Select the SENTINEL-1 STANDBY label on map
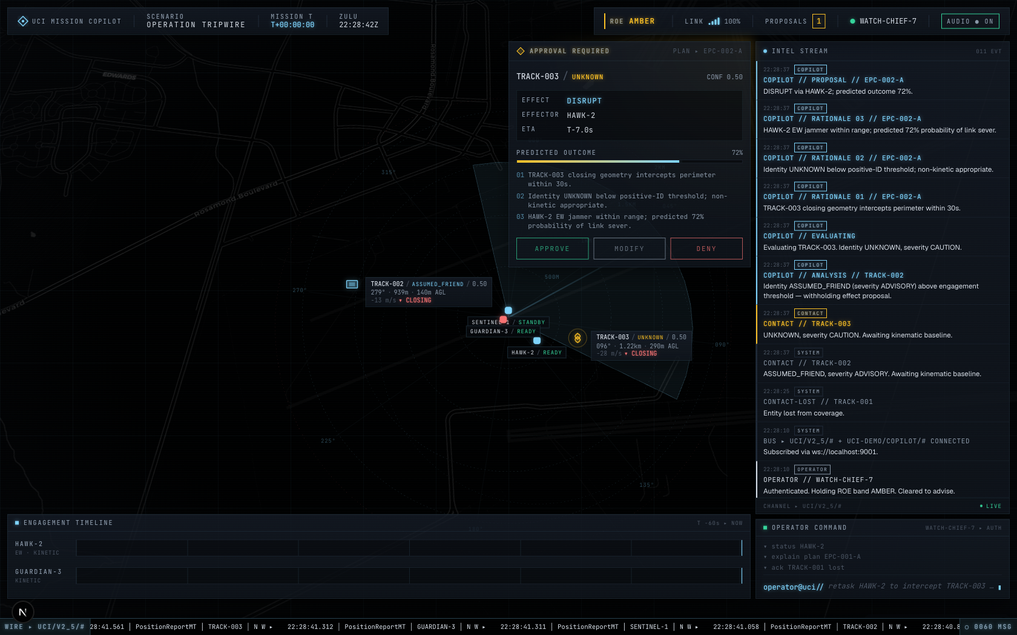 508,322
